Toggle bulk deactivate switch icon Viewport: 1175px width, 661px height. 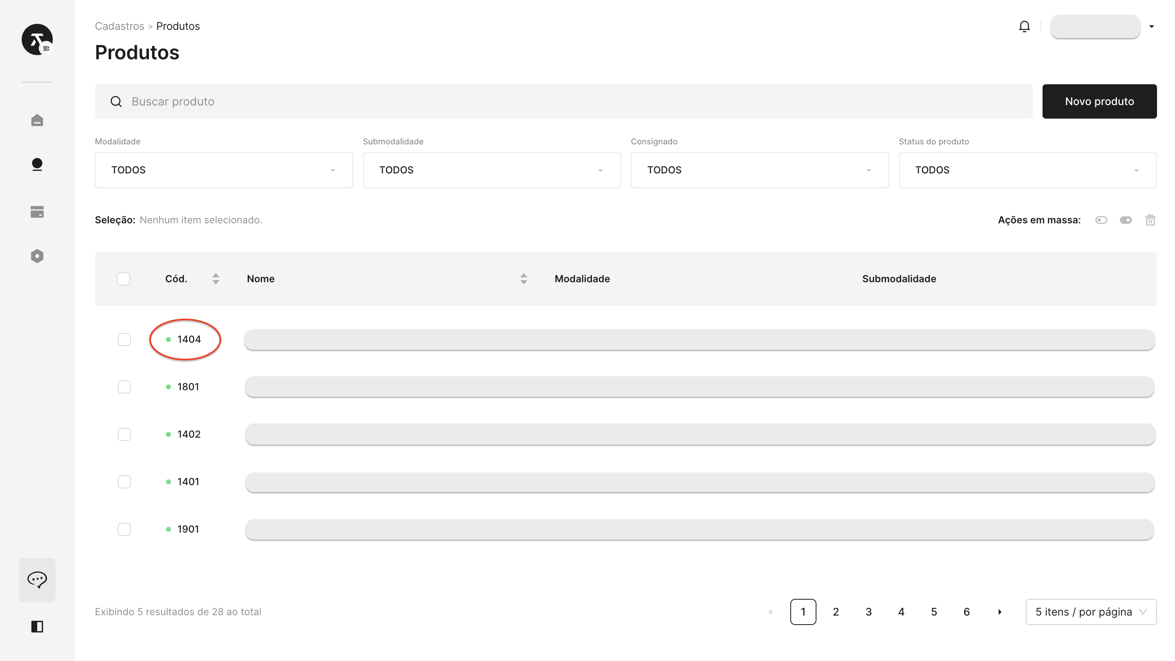pyautogui.click(x=1101, y=220)
